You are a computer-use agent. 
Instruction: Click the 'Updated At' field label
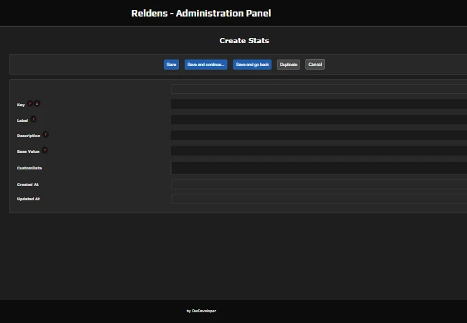[x=28, y=199]
